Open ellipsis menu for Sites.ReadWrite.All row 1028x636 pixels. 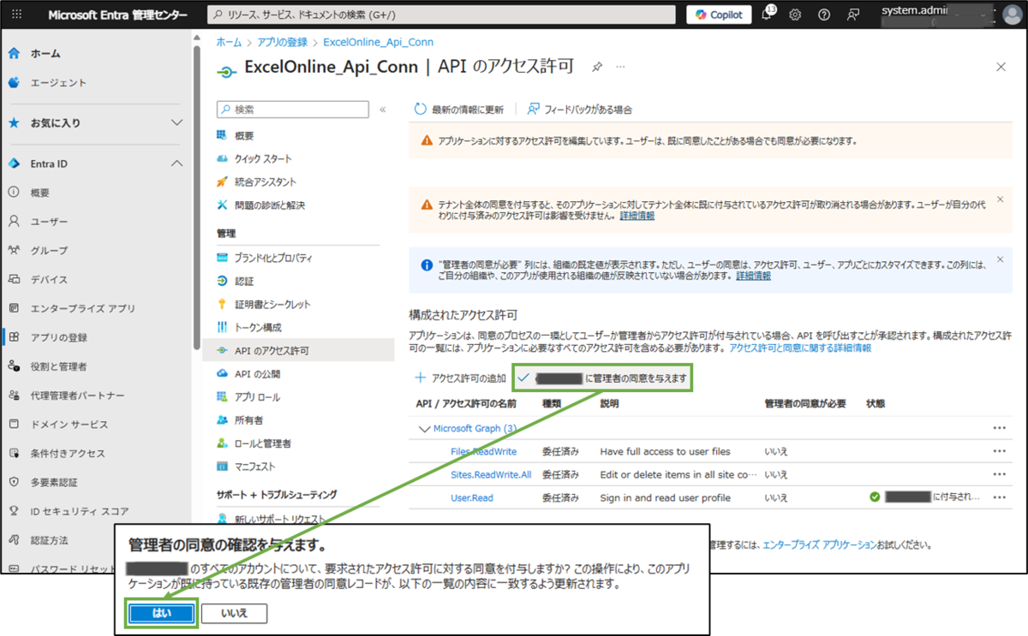[x=999, y=474]
